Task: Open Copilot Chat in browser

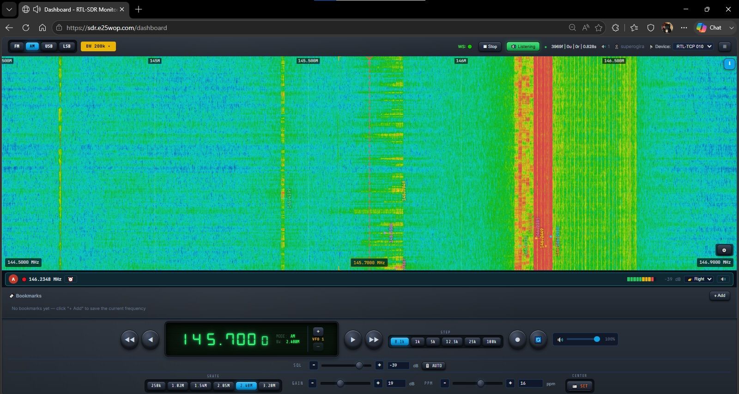Action: (x=709, y=28)
